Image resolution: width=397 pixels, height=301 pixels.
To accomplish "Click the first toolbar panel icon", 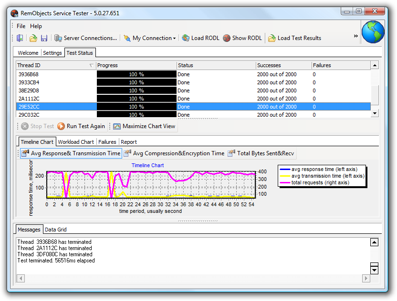I will pos(20,38).
